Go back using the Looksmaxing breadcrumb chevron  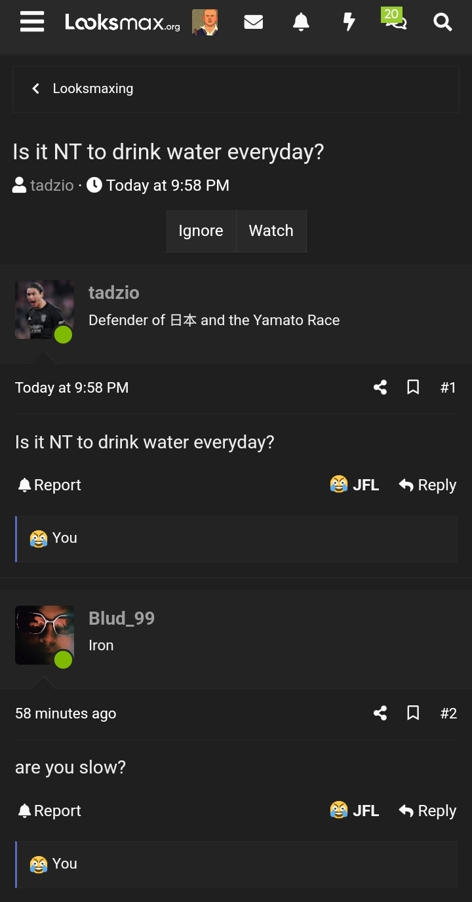(35, 88)
